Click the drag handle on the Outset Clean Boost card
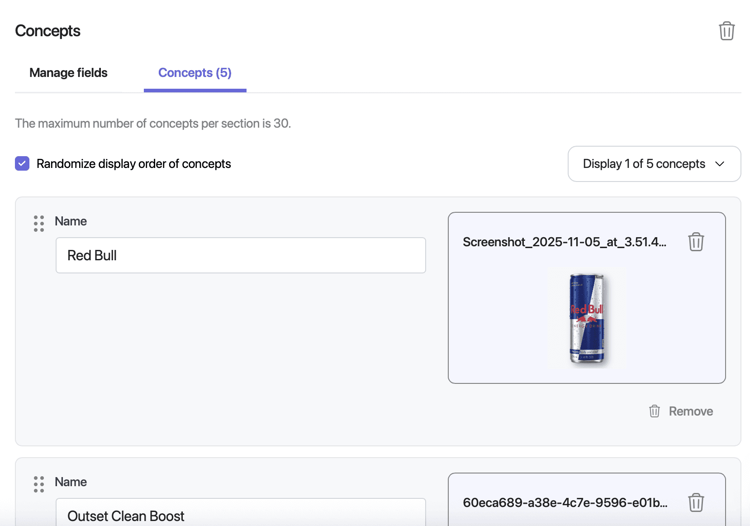Screen dimensions: 750x526 [x=39, y=484]
